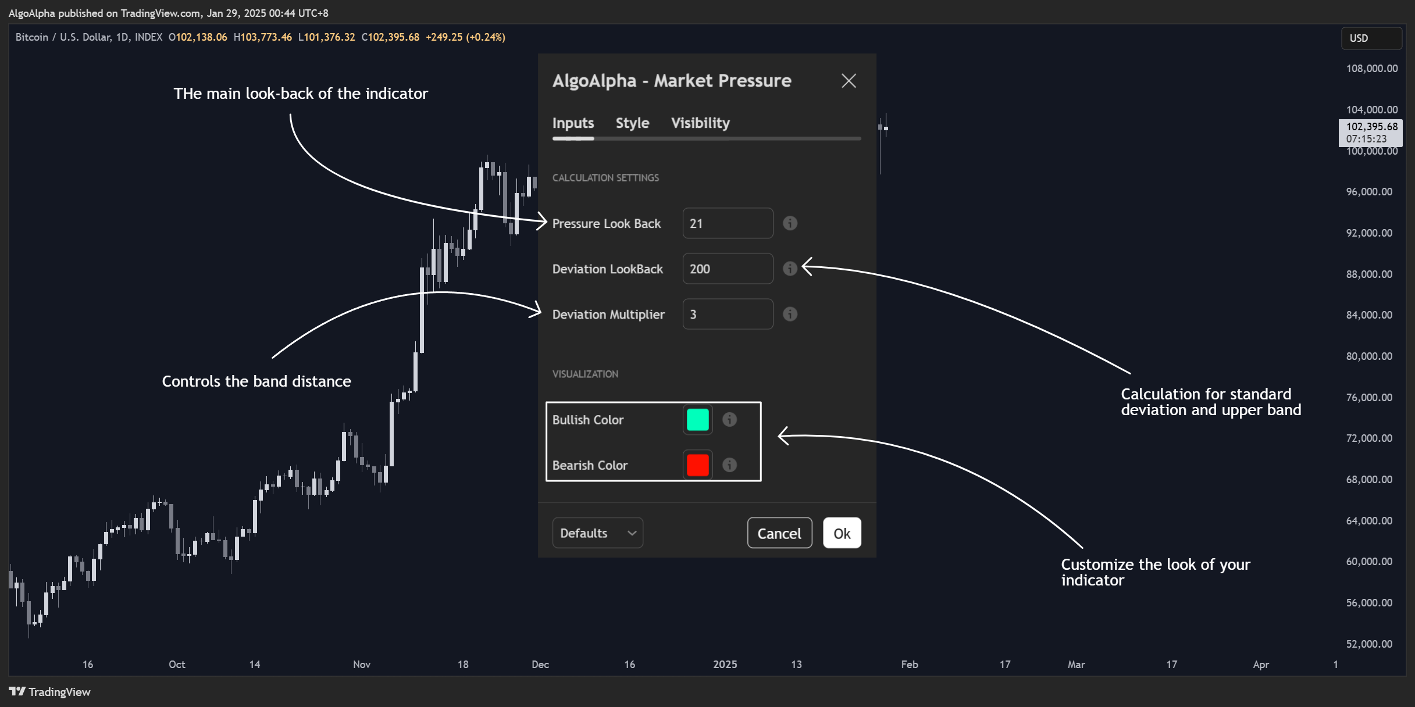Viewport: 1415px width, 707px height.
Task: Click the 52,000.00 price axis label
Action: pos(1369,644)
